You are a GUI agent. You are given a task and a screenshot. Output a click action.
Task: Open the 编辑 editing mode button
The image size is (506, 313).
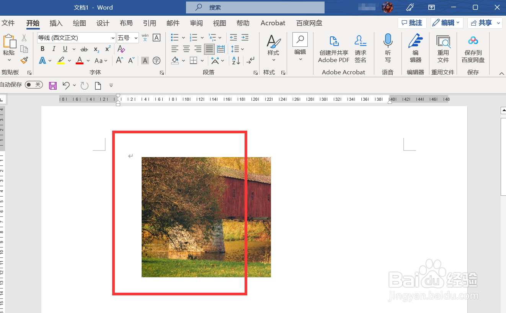click(x=447, y=23)
